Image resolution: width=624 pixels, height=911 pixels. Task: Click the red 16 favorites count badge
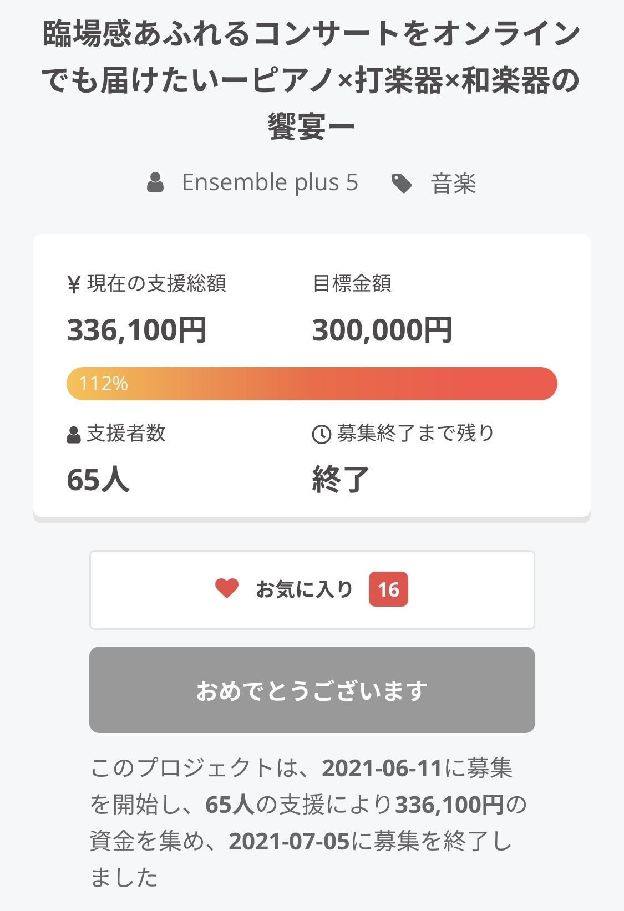388,589
